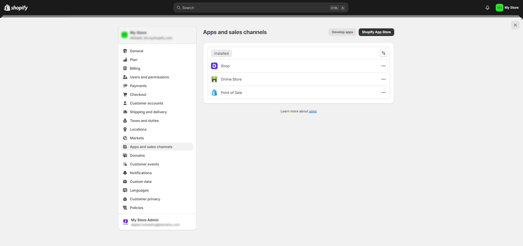Viewport: 523px width, 246px height.
Task: Open the notifications bell in top bar
Action: point(488,8)
